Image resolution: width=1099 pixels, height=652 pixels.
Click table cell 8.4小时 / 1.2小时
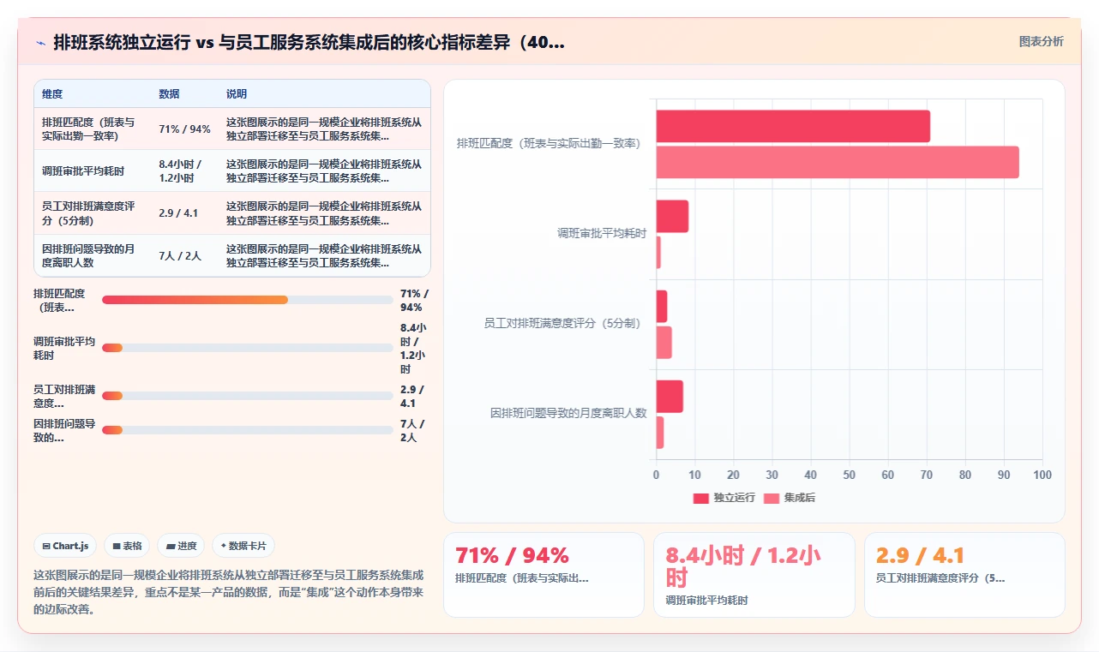pos(180,171)
